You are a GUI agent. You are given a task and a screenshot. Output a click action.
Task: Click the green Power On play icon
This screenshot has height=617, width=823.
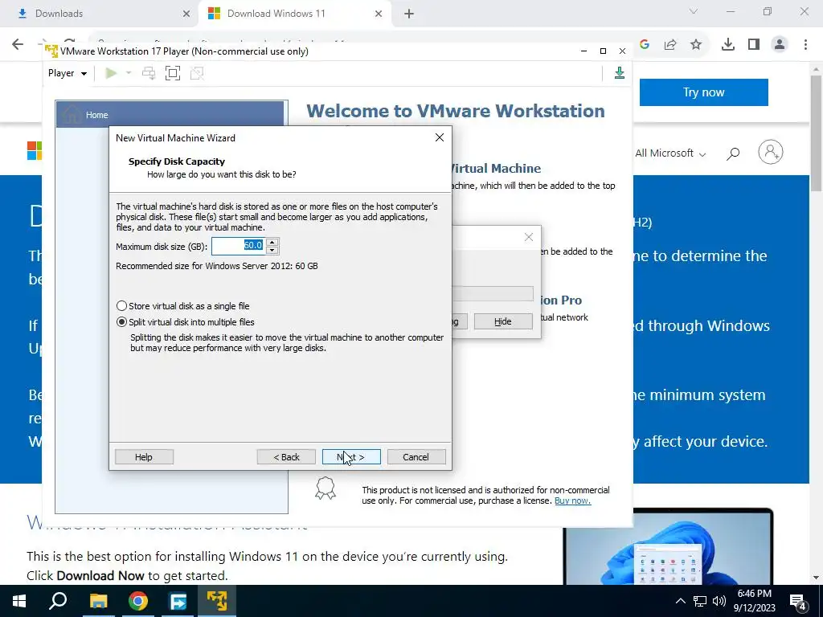[111, 73]
